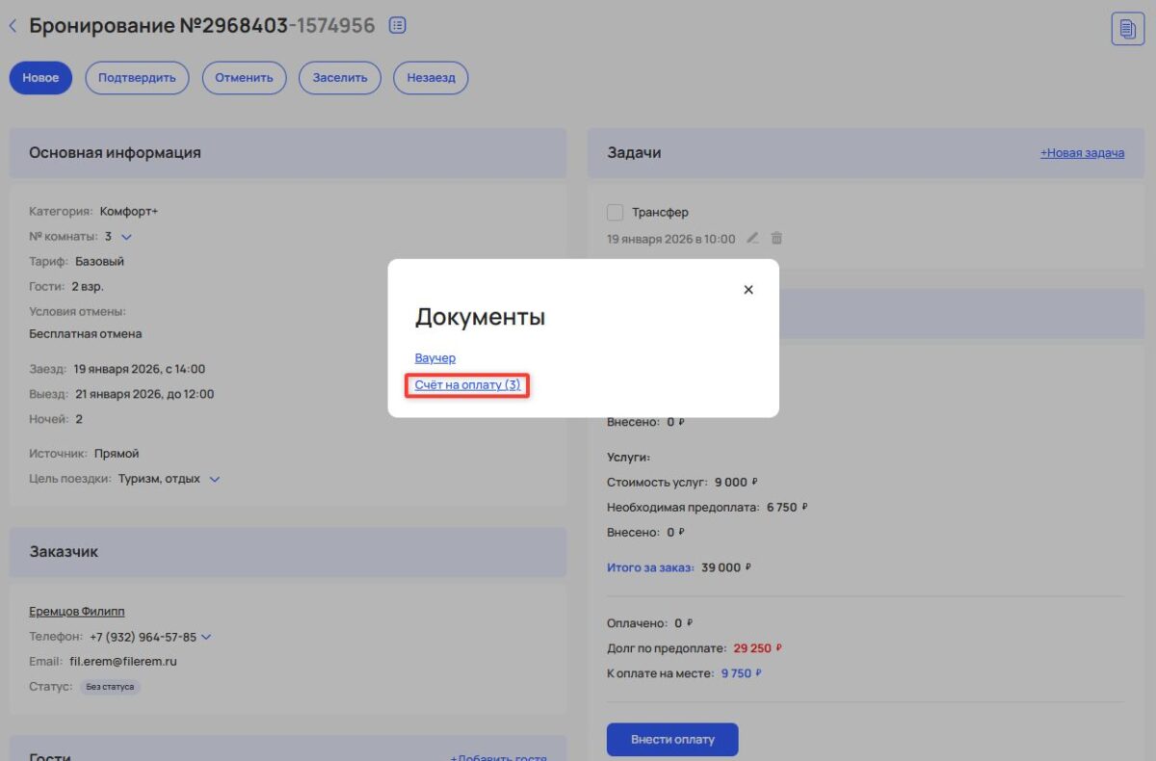The width and height of the screenshot is (1156, 761).
Task: Delete the Трансфер task using the trash icon
Action: point(776,238)
